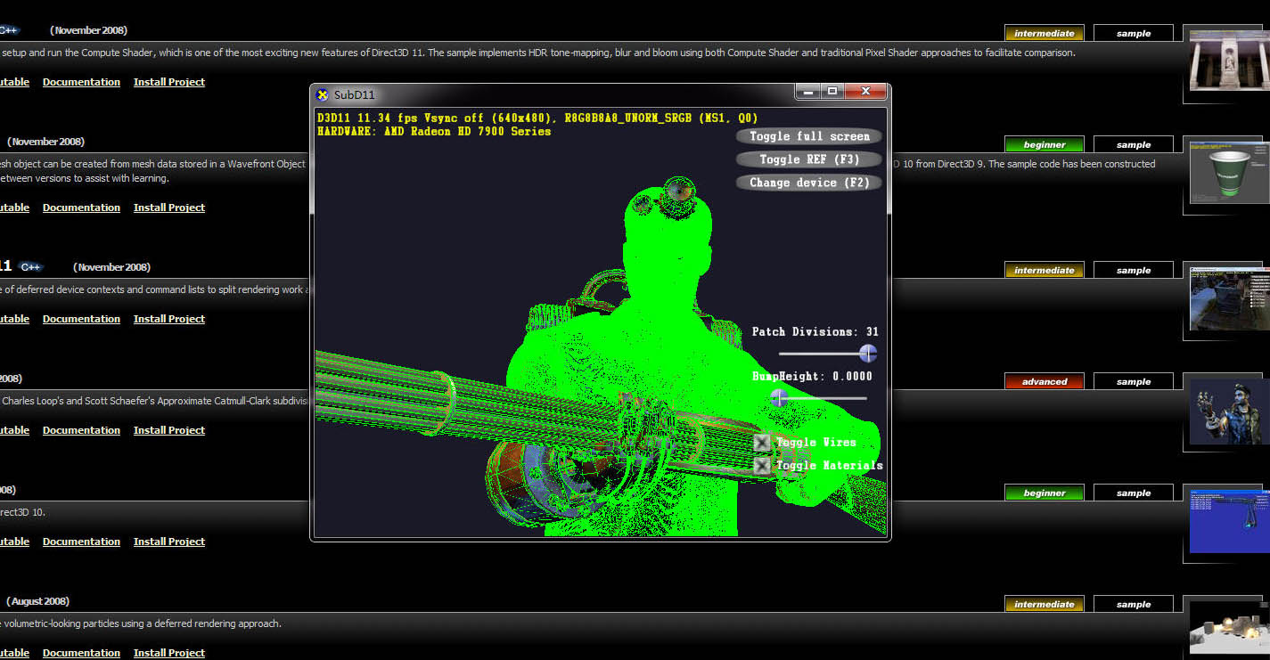Open the multithreaded scene screenshot thumbnail
This screenshot has height=660, width=1270.
(1228, 297)
